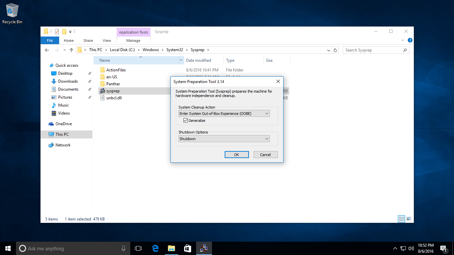This screenshot has width=454, height=255.
Task: Click the Task View taskbar icon
Action: point(138,248)
